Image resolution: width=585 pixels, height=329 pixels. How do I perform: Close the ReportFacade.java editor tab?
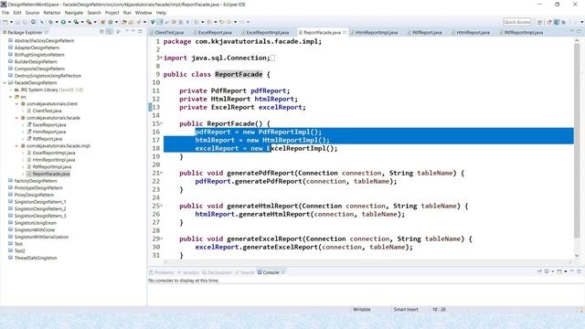(x=345, y=33)
